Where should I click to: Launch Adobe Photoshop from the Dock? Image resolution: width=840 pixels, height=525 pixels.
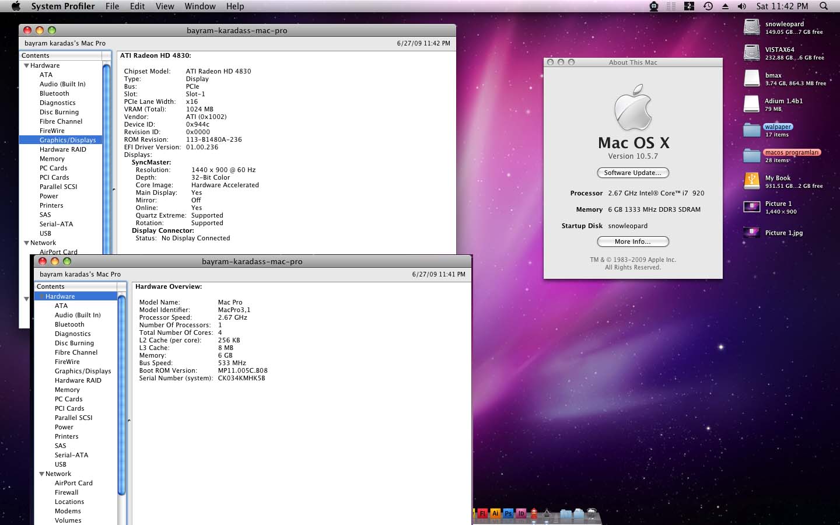(x=508, y=513)
